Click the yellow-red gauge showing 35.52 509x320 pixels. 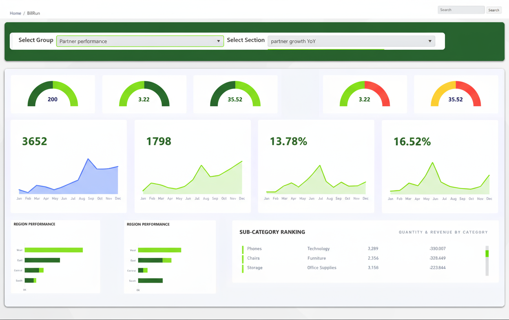(456, 94)
